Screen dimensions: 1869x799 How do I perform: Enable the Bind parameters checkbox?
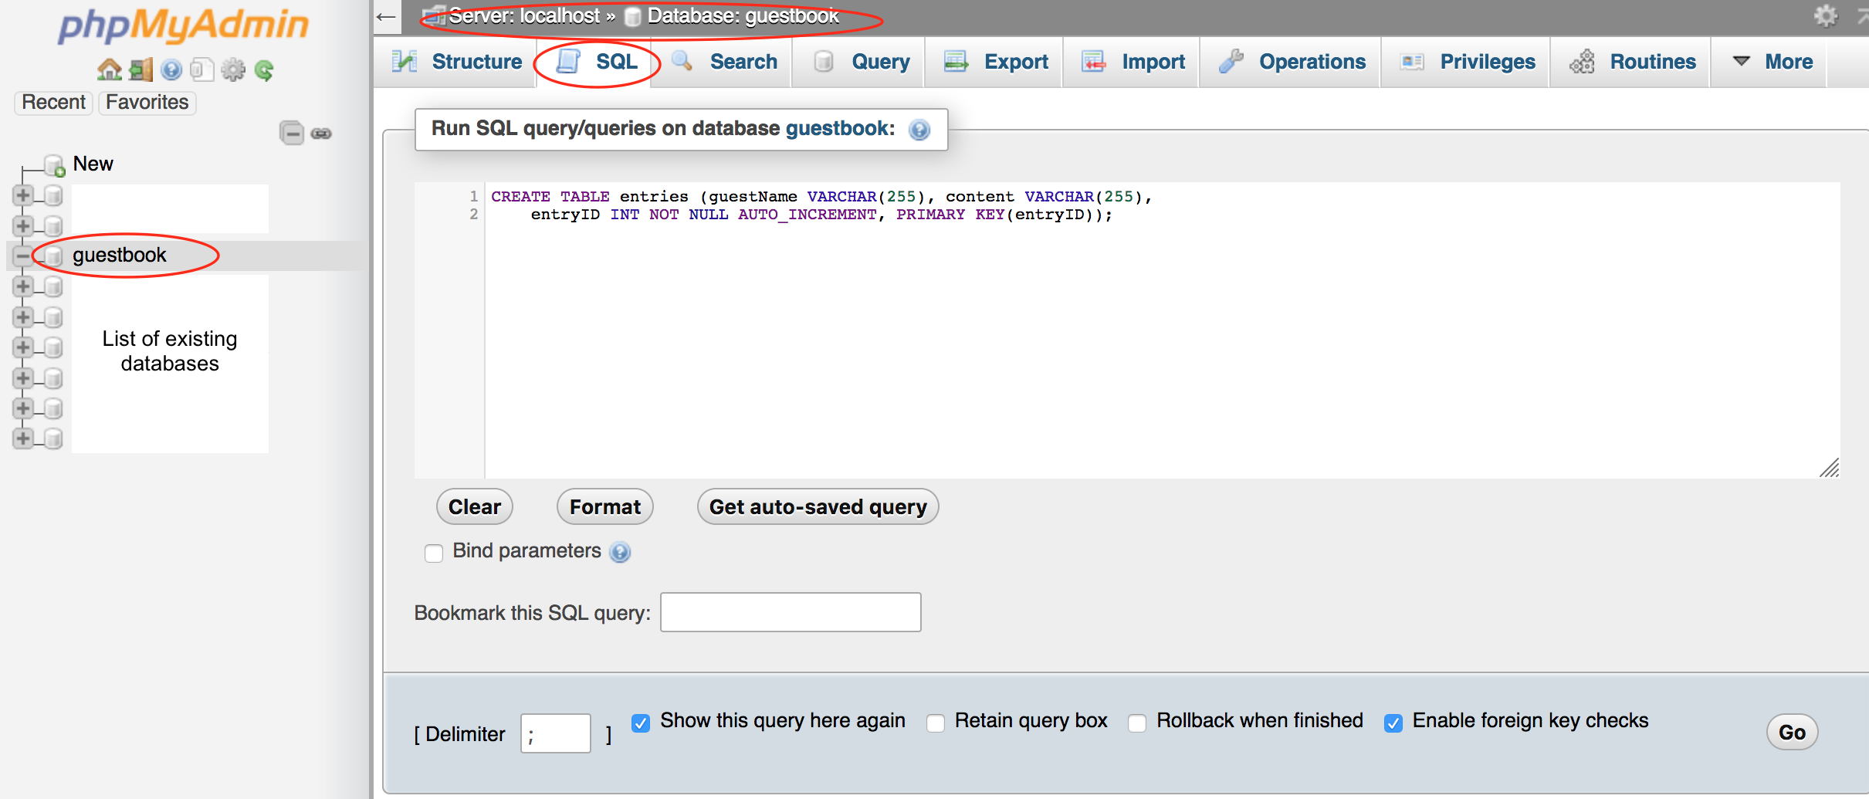coord(434,554)
